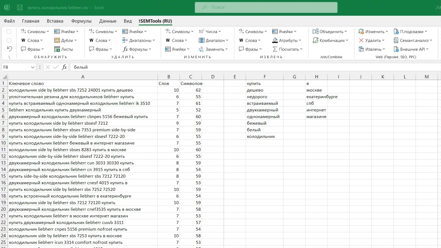Screen dimensions: 441x248
Task: Open the Комбинации dropdown
Action: 331,40
